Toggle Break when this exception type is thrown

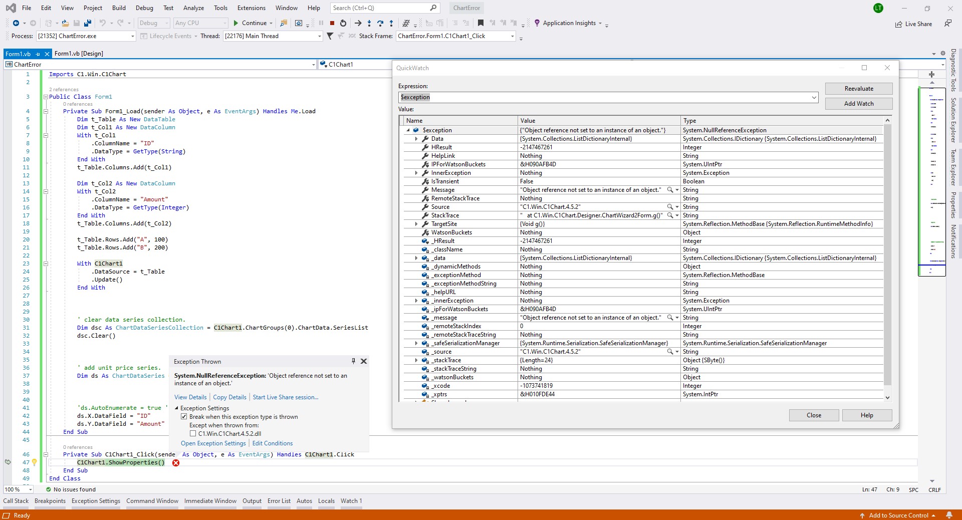[184, 417]
